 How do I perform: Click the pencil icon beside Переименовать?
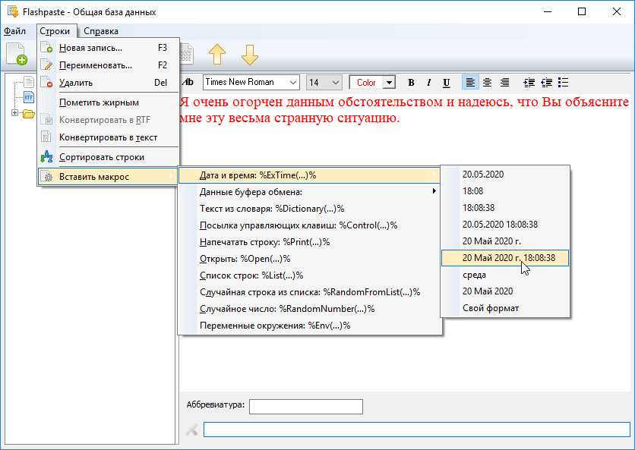point(47,65)
